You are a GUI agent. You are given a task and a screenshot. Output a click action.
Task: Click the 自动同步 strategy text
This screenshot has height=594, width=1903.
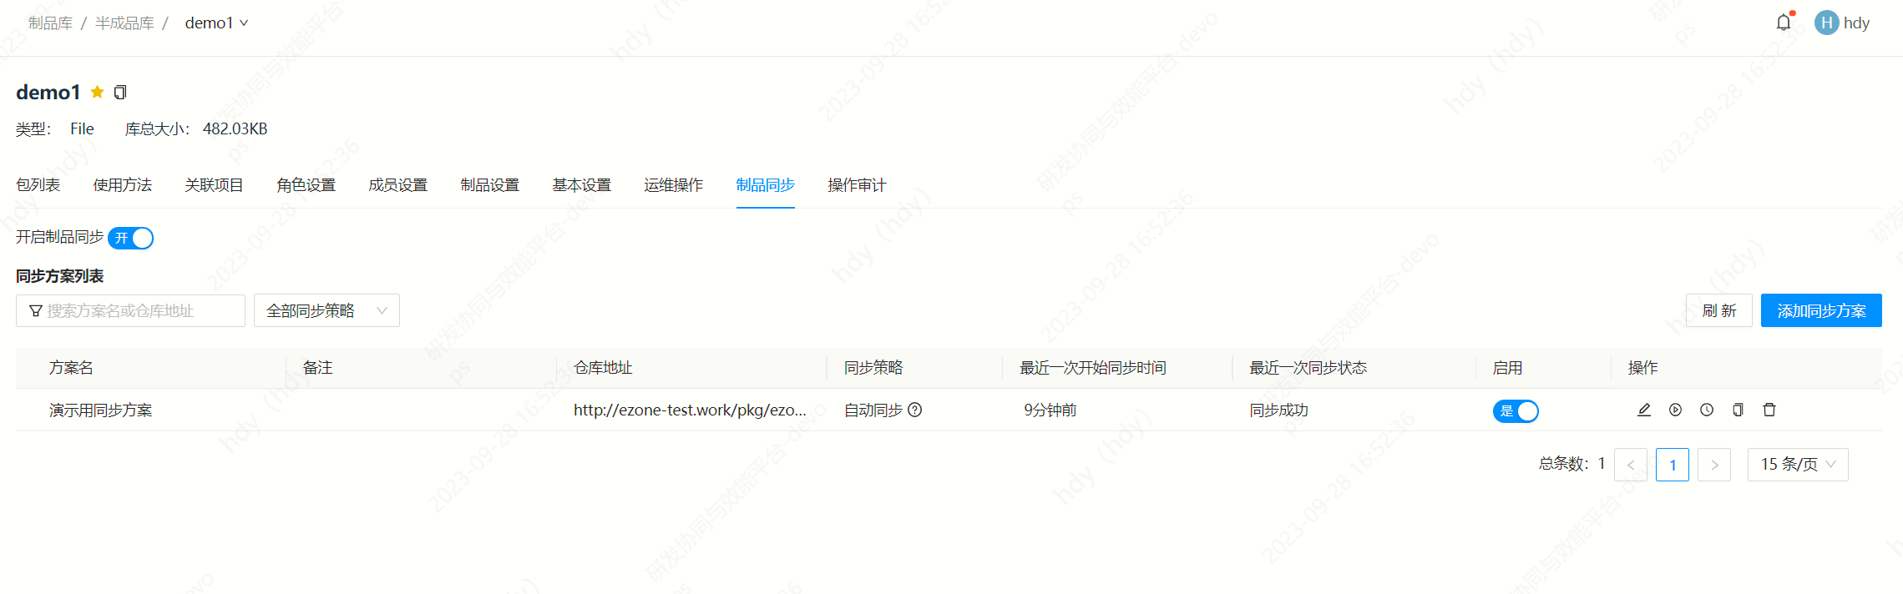click(x=873, y=410)
